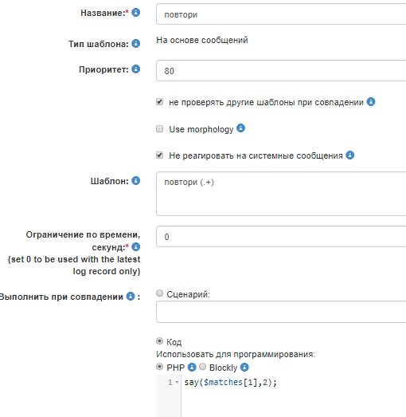Click the Шаблон pattern text area
Viewport: 406px width, 417px height.
point(281,194)
